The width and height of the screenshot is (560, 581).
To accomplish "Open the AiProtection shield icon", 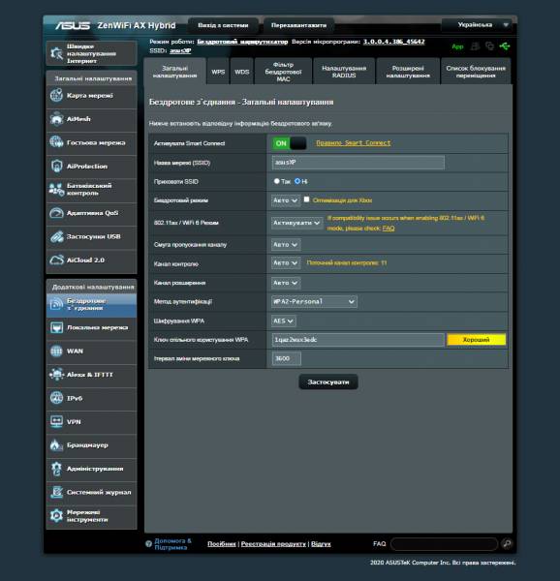I will click(56, 166).
